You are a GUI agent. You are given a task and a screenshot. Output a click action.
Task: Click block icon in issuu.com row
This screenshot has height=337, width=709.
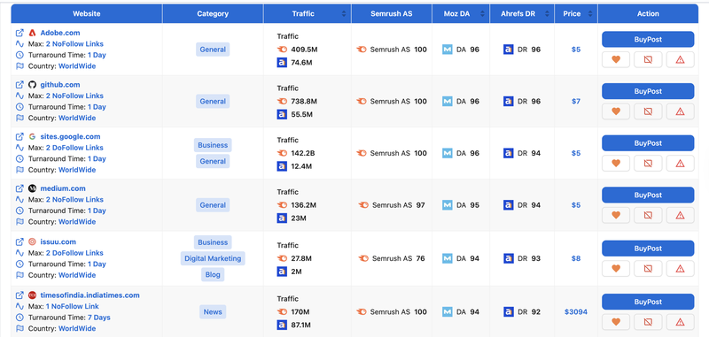(648, 268)
